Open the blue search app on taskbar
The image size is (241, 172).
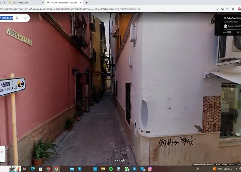(x=95, y=169)
